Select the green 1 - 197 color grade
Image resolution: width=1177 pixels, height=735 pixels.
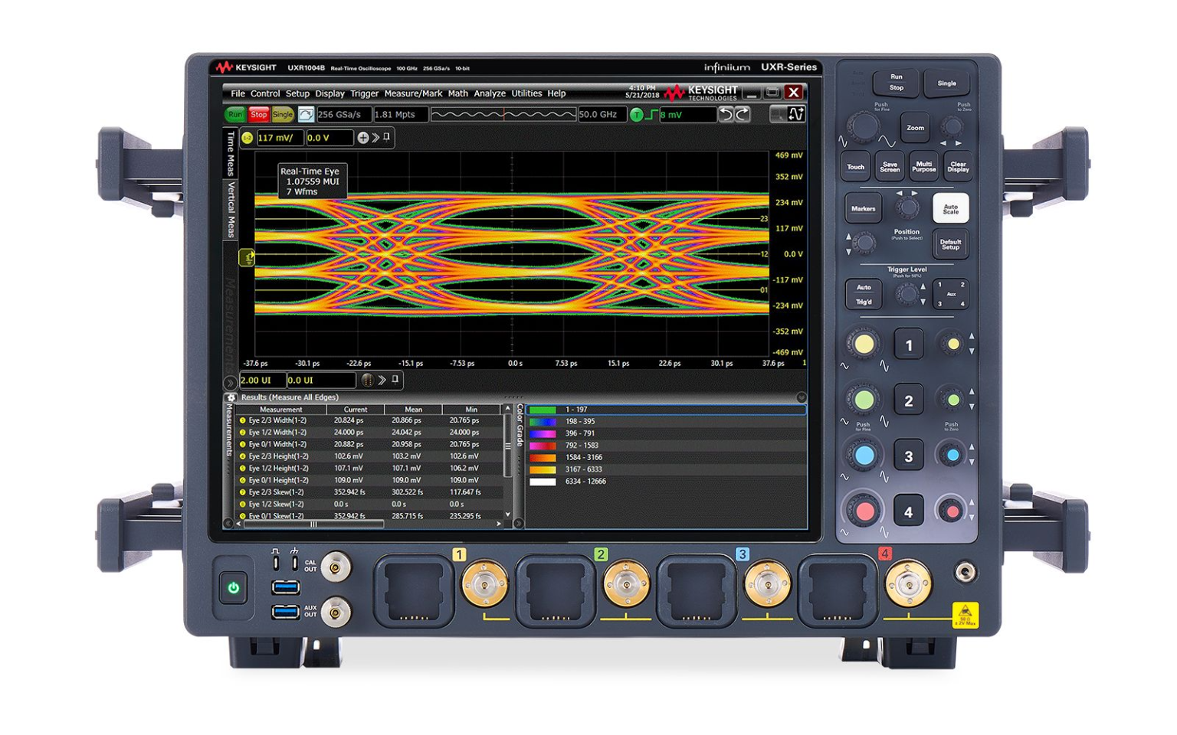575,410
